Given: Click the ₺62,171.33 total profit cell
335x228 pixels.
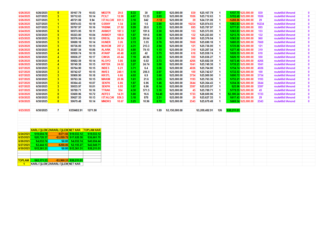Looking at the screenshot, I should 39,160.
